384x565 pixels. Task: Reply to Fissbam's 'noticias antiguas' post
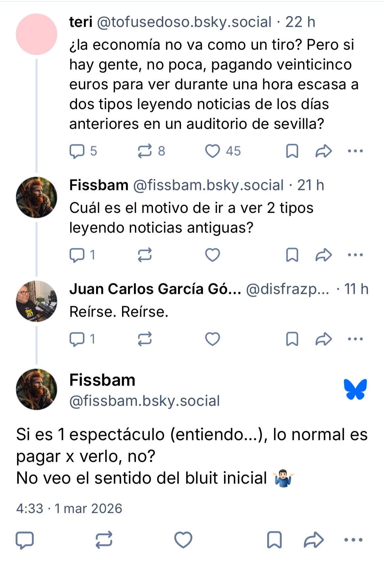77,255
